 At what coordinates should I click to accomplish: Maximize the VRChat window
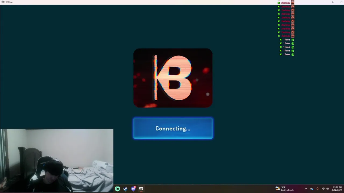point(333,2)
